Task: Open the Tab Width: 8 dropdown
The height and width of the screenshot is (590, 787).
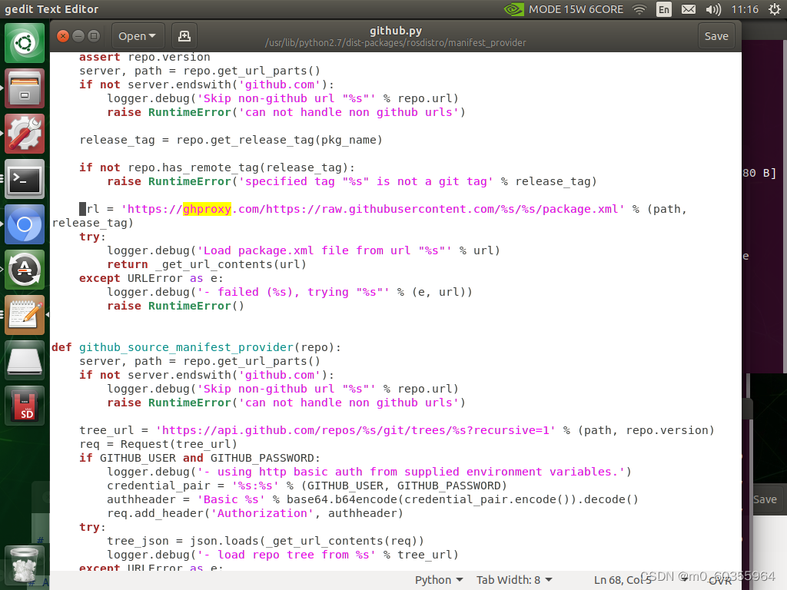Action: [x=514, y=580]
